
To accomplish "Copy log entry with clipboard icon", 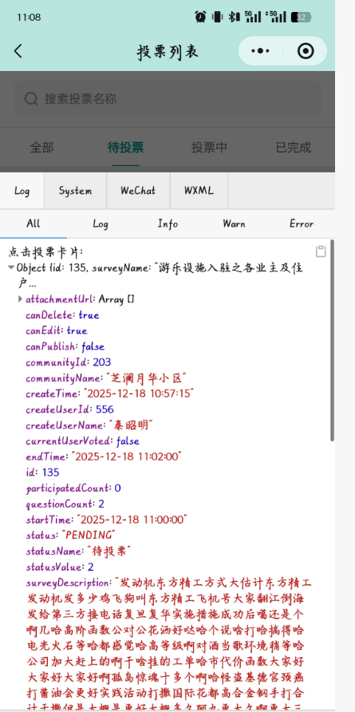I will tap(321, 251).
